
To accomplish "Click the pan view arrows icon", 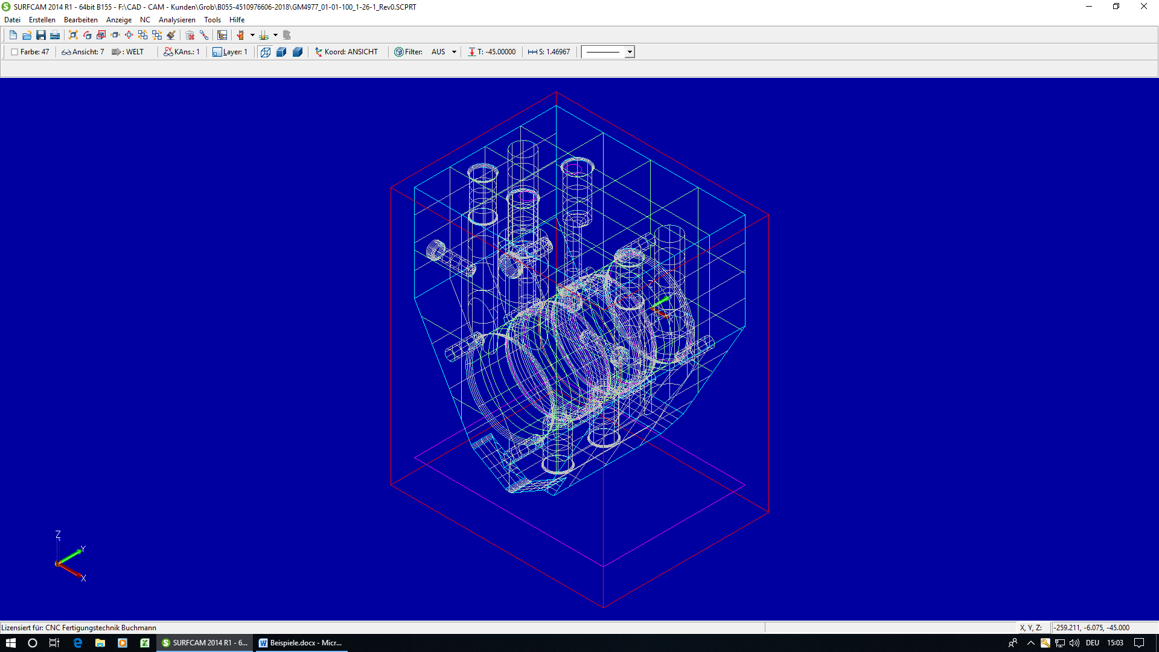I will (129, 35).
